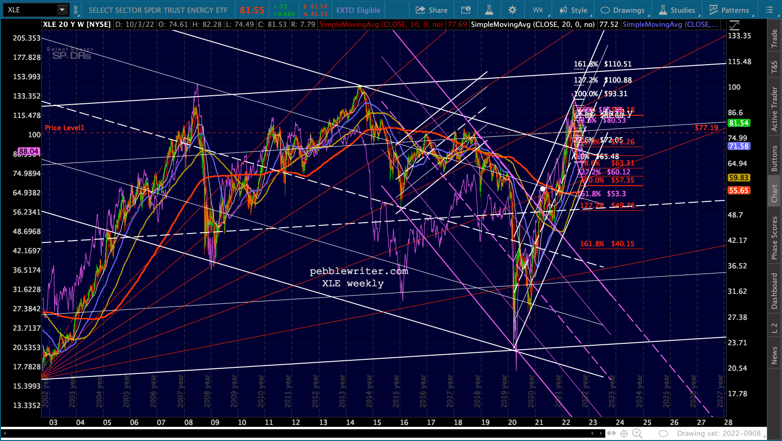Click the expand/compress time axis icon

click(x=611, y=433)
